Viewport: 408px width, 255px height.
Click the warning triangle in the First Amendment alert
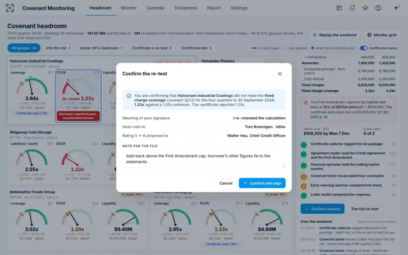point(306,102)
